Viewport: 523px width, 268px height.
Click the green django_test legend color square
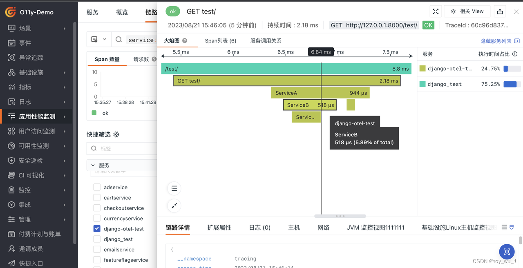click(x=422, y=84)
